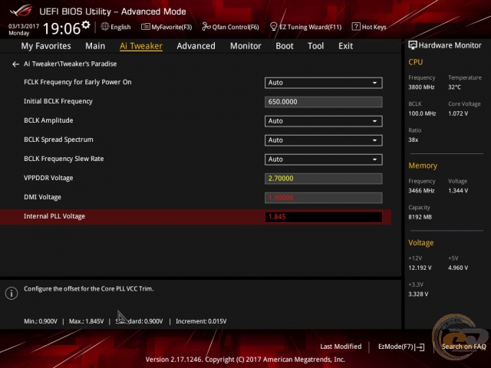Click the 19:06 clock
Viewport: 491px width, 368px height.
pyautogui.click(x=61, y=28)
